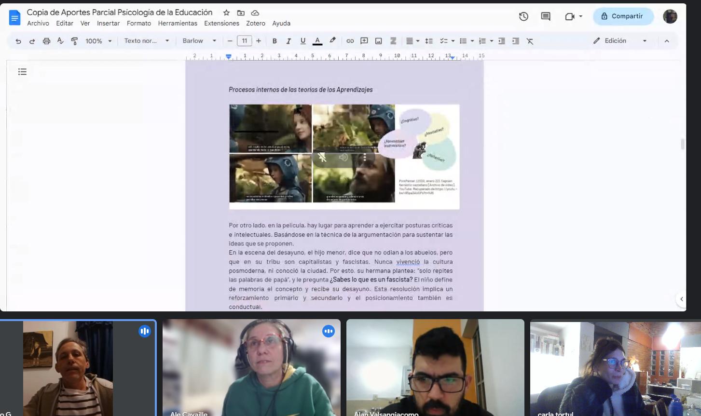Open more options three dots overlay
701x416 pixels.
[365, 157]
